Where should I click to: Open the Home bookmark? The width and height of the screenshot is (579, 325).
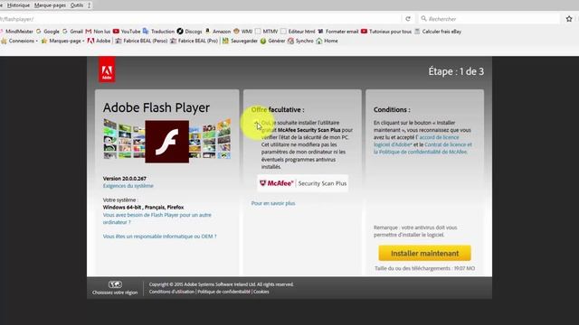[327, 41]
